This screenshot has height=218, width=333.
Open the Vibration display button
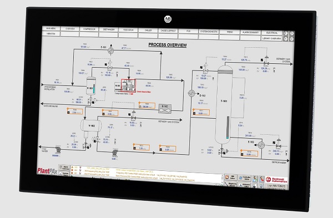pos(51,33)
